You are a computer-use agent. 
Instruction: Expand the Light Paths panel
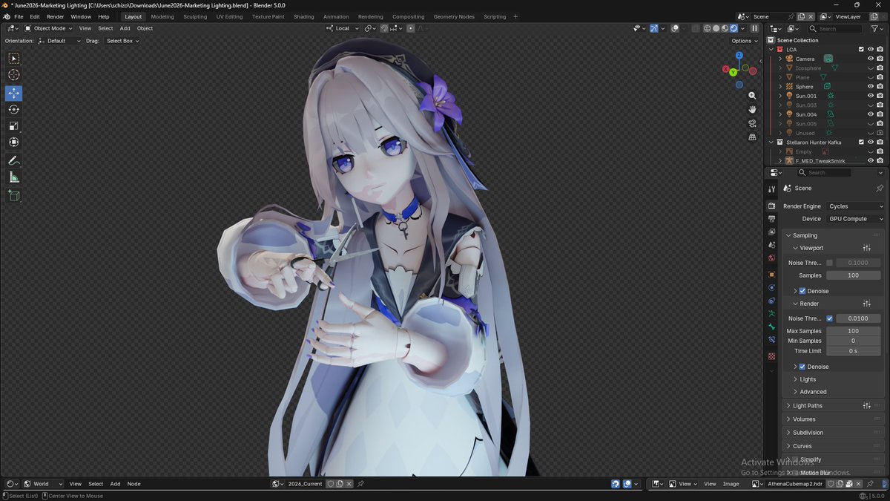[x=807, y=406]
